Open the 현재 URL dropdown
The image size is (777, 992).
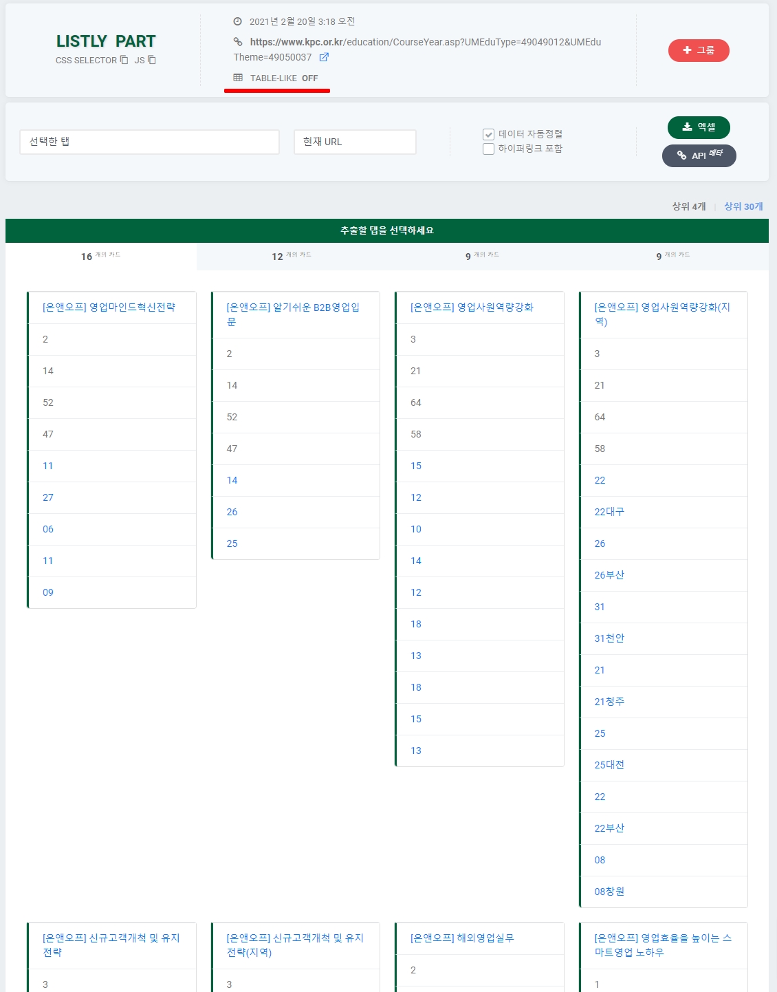[354, 142]
